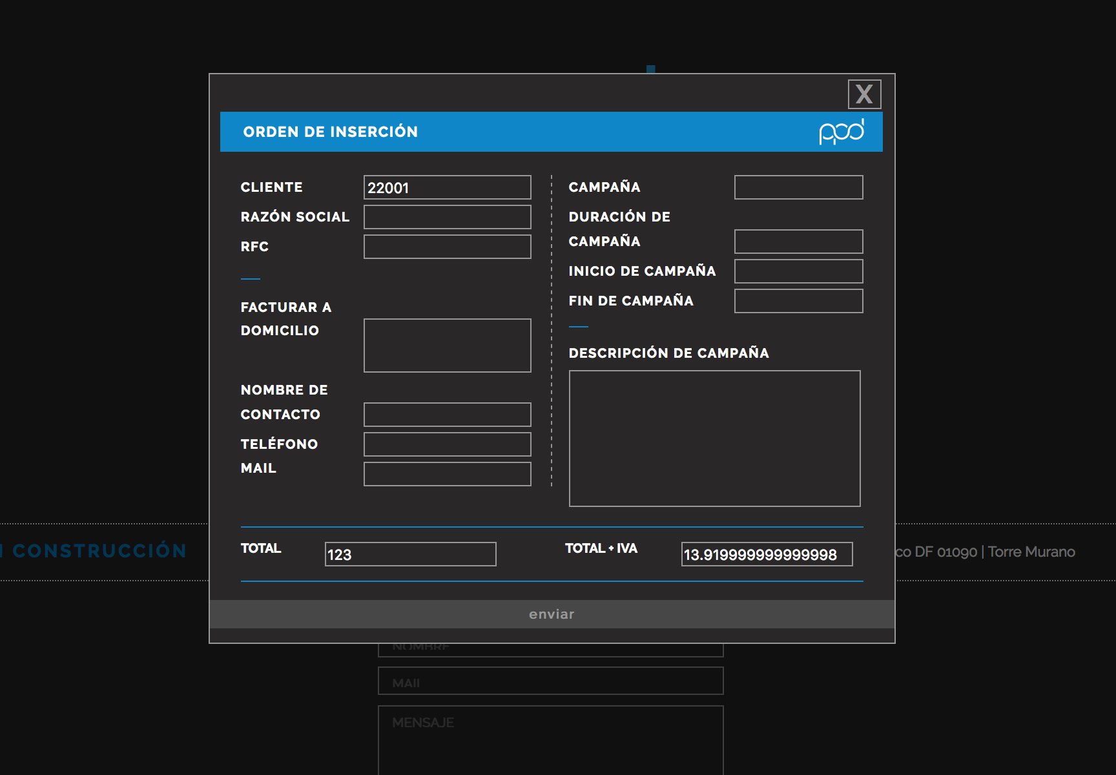
Task: Select the Fin de Campaña field
Action: (798, 301)
